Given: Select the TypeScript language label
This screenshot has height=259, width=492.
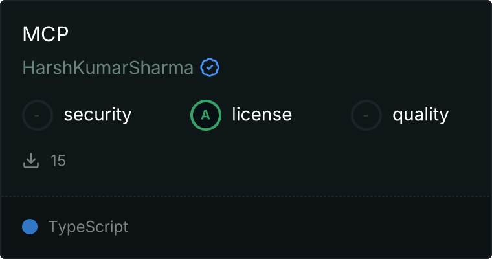Looking at the screenshot, I should click(88, 227).
